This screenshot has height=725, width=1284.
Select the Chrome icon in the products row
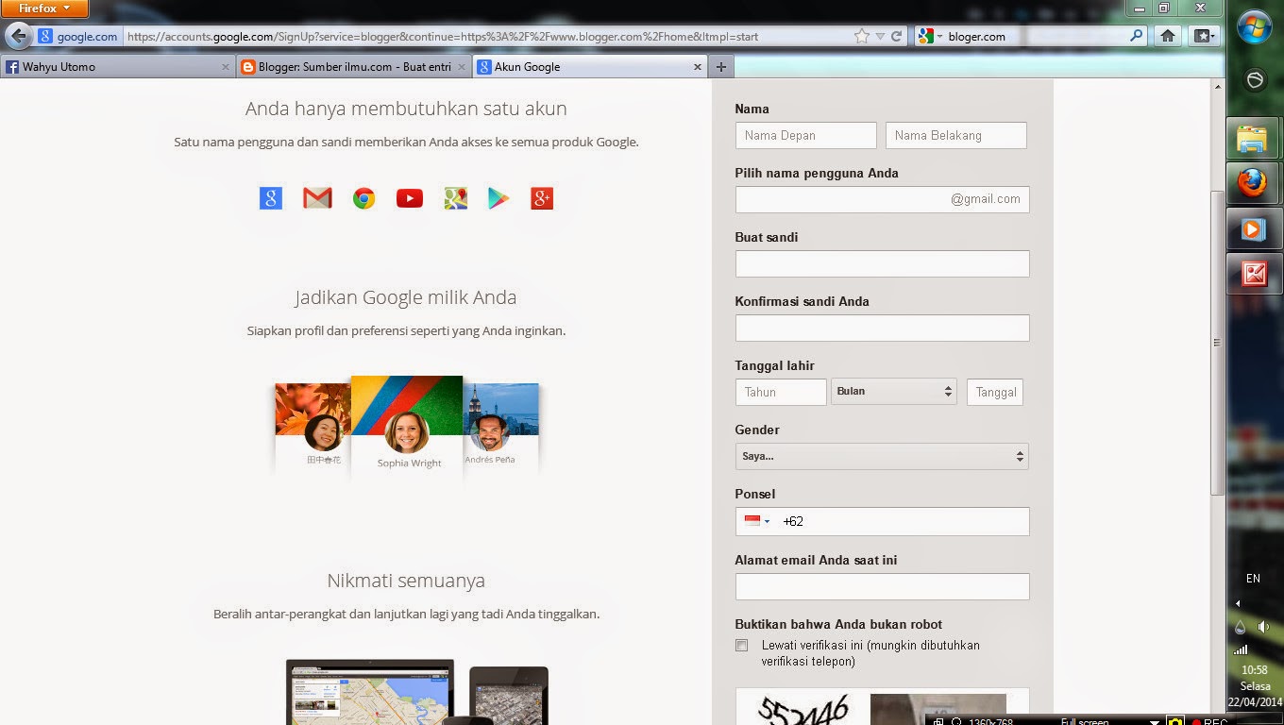(363, 198)
